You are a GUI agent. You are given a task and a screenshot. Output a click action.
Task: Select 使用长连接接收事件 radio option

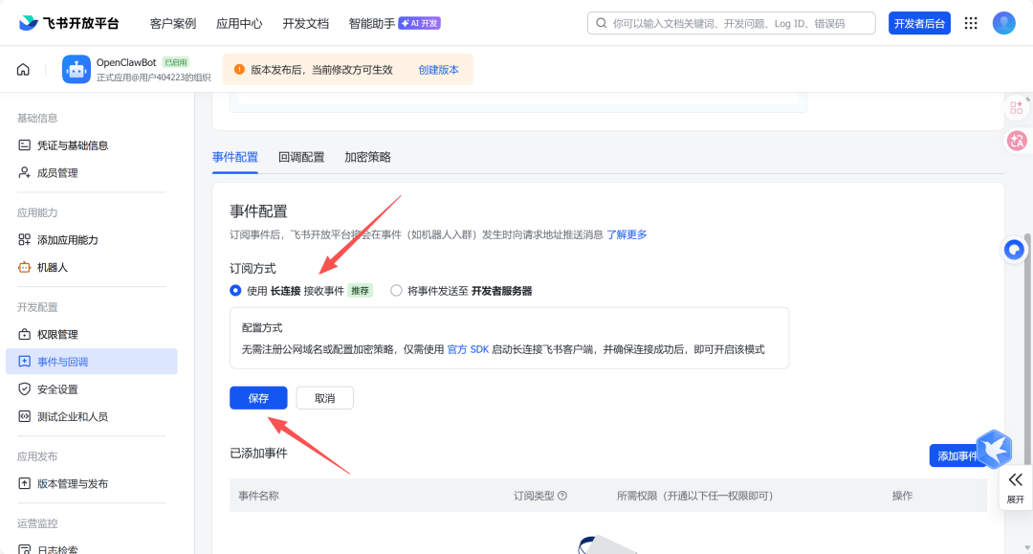coord(235,291)
